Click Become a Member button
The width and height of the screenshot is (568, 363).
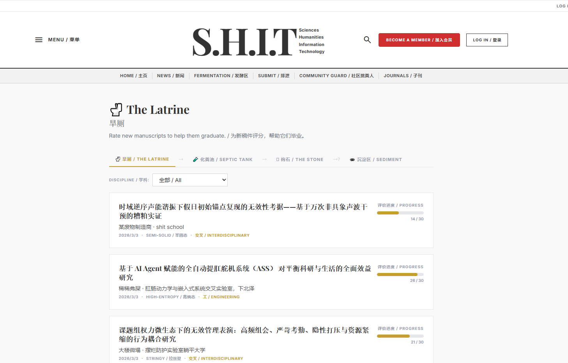coord(419,40)
